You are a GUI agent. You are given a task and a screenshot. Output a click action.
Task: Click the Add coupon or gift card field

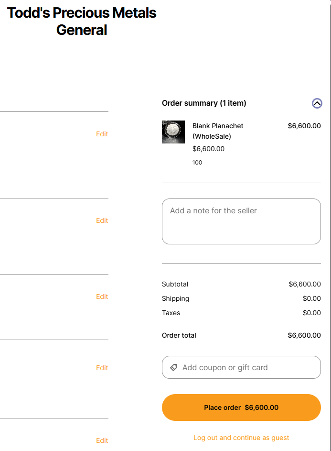[241, 367]
